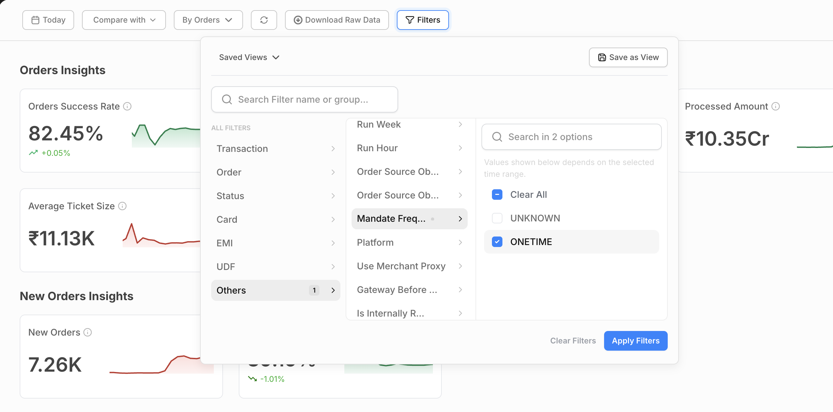Open the Saved Views dropdown
This screenshot has width=833, height=412.
pos(249,57)
